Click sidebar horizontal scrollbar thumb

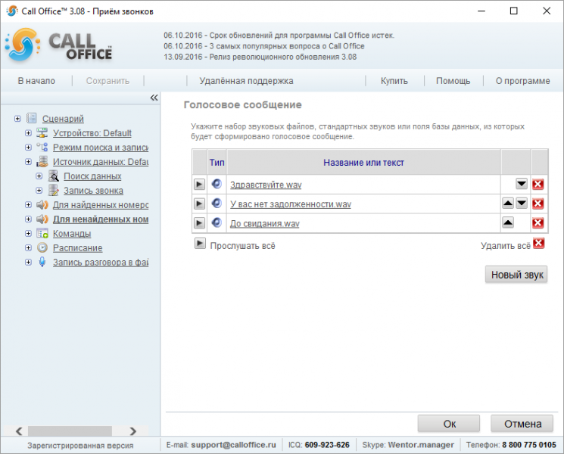point(70,431)
